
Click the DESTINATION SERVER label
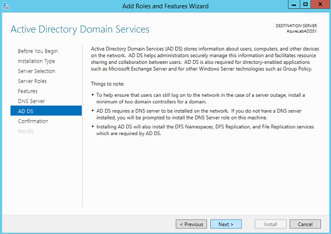point(296,26)
